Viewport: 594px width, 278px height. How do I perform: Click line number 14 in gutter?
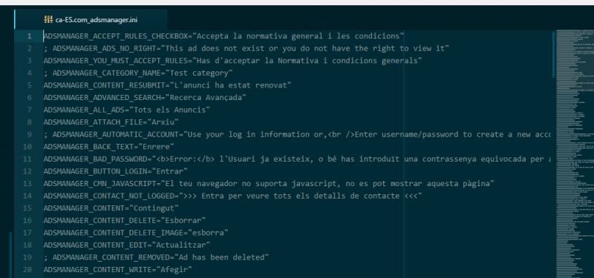pyautogui.click(x=27, y=196)
